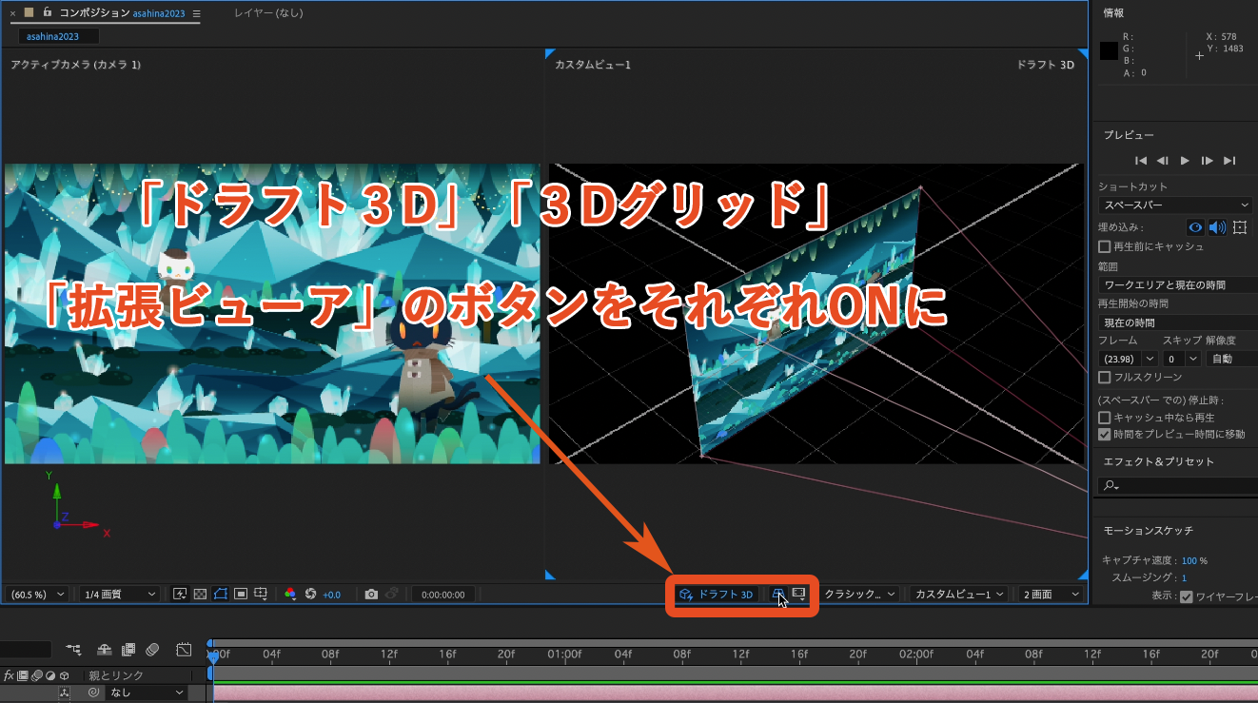Toggle ワイヤーフレーム checkbox in Motion Sketch
The image size is (1258, 703).
pyautogui.click(x=1186, y=597)
